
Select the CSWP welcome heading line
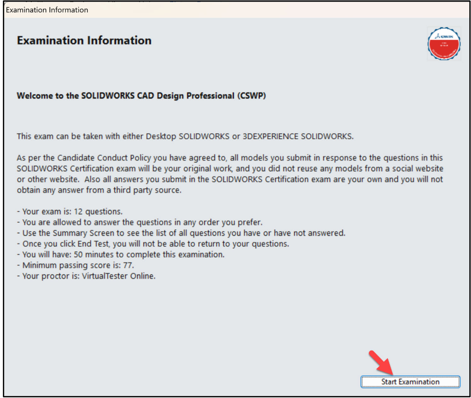[x=141, y=96]
